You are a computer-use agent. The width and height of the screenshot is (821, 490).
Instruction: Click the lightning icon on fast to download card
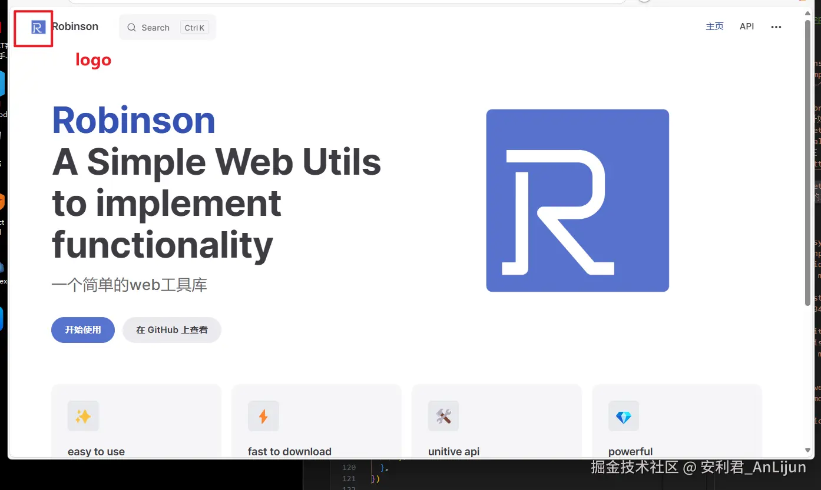click(263, 416)
